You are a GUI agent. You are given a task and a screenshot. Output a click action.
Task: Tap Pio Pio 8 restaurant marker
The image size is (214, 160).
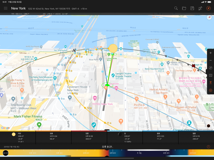136,99
